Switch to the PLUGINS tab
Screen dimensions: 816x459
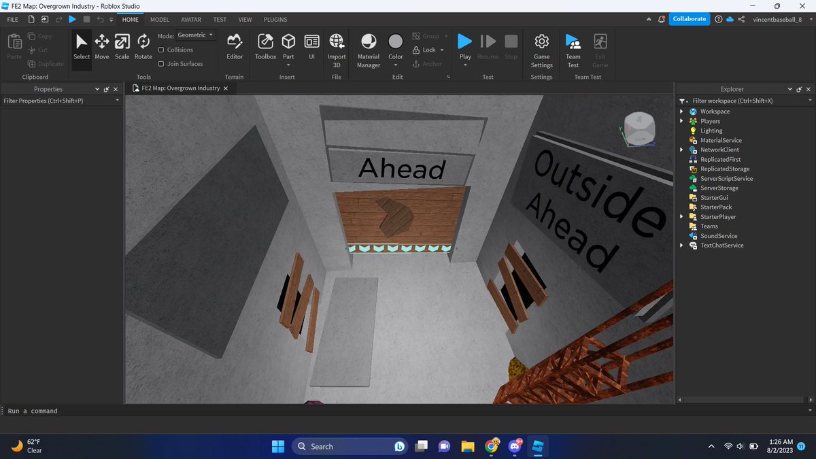[275, 20]
